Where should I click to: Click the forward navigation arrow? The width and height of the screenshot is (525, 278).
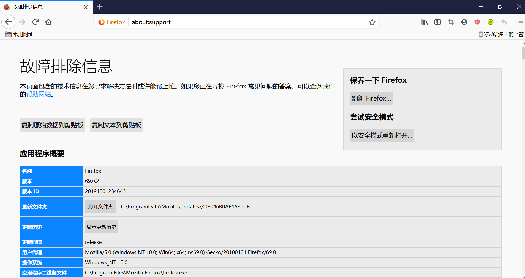click(22, 22)
